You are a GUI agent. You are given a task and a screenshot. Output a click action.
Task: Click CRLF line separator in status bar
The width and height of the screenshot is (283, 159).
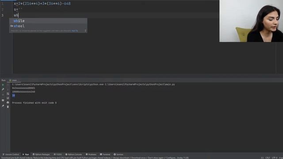point(268,158)
